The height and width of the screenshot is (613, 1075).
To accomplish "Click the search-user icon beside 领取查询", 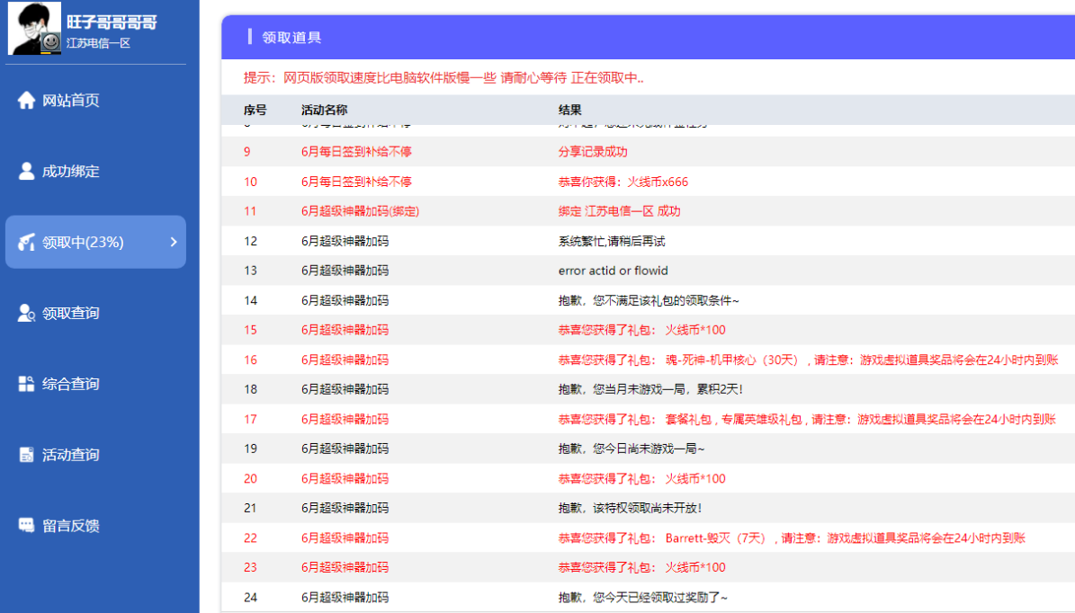I will pyautogui.click(x=26, y=313).
